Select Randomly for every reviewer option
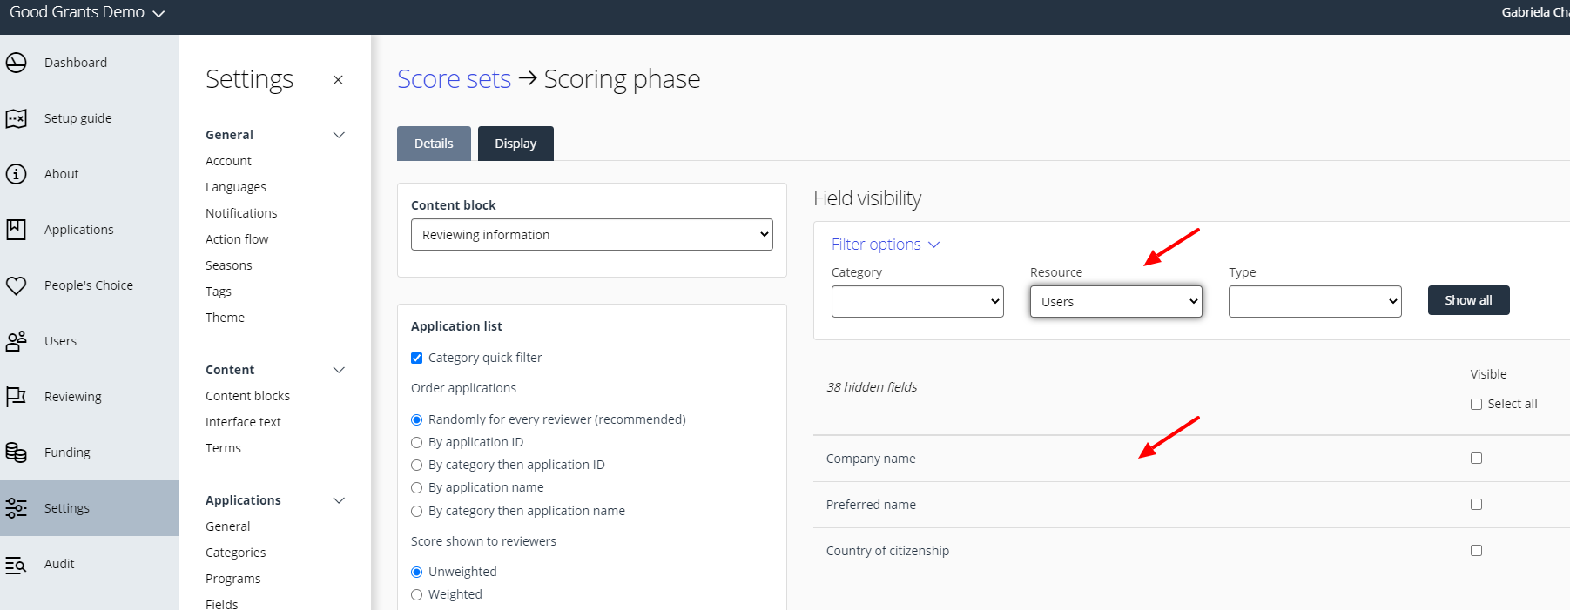1570x610 pixels. click(x=417, y=419)
